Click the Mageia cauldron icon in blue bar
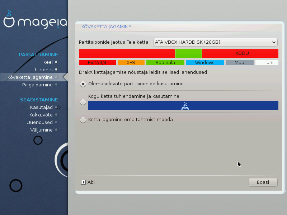The height and width of the screenshot is (215, 287). (185, 106)
